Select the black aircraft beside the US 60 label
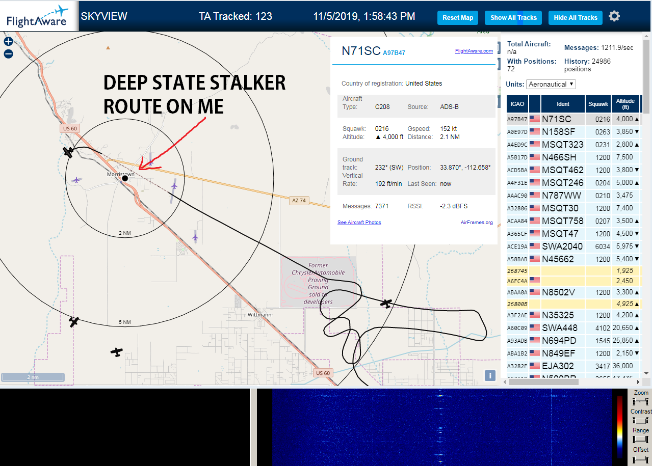Screen dimensions: 652x466 tap(68, 152)
